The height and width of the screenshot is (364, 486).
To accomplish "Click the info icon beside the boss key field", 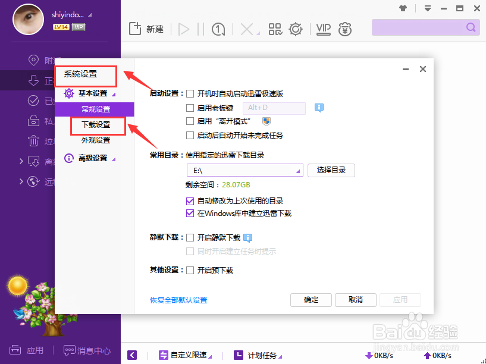I will pyautogui.click(x=319, y=108).
